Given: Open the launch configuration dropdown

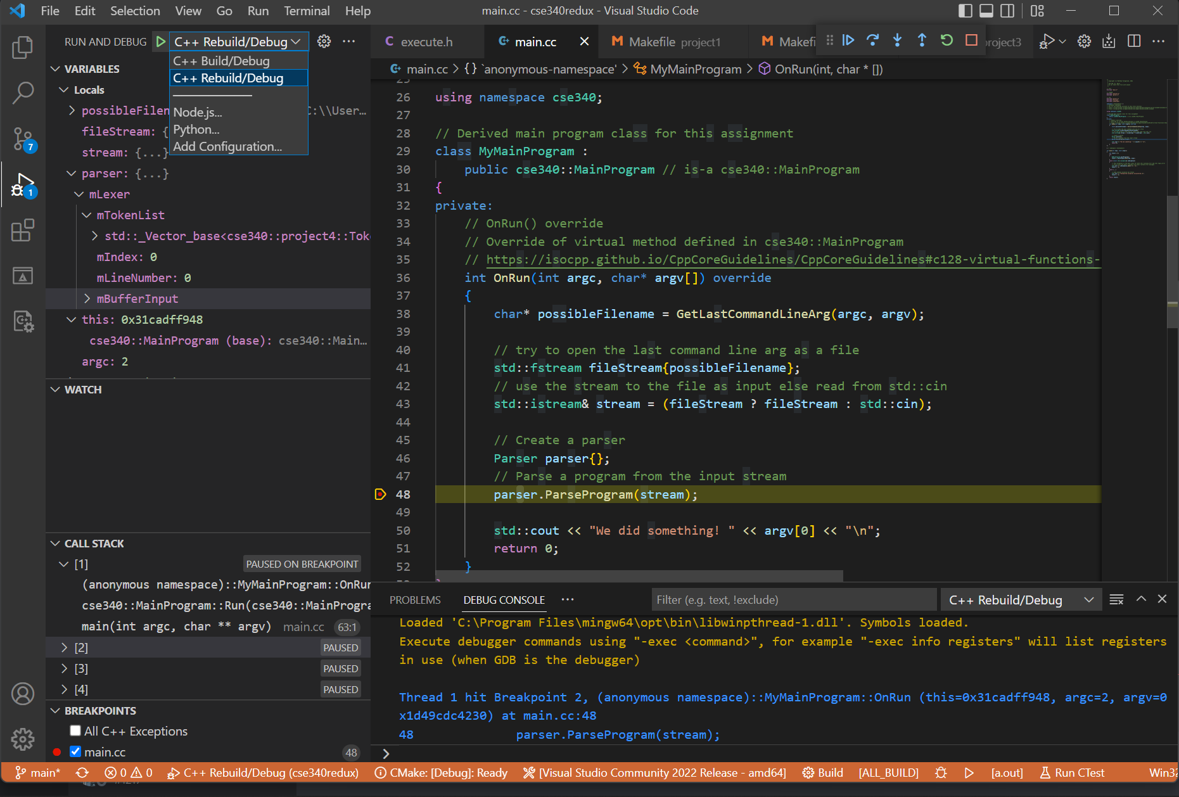Looking at the screenshot, I should [x=238, y=42].
